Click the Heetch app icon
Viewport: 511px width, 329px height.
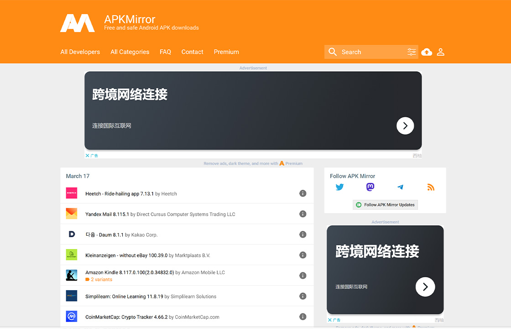[72, 193]
